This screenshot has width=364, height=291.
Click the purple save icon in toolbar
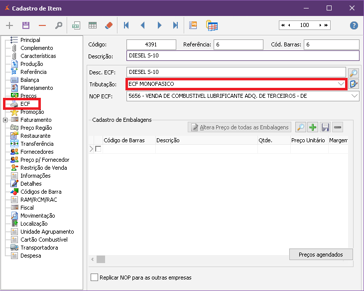pos(26,25)
